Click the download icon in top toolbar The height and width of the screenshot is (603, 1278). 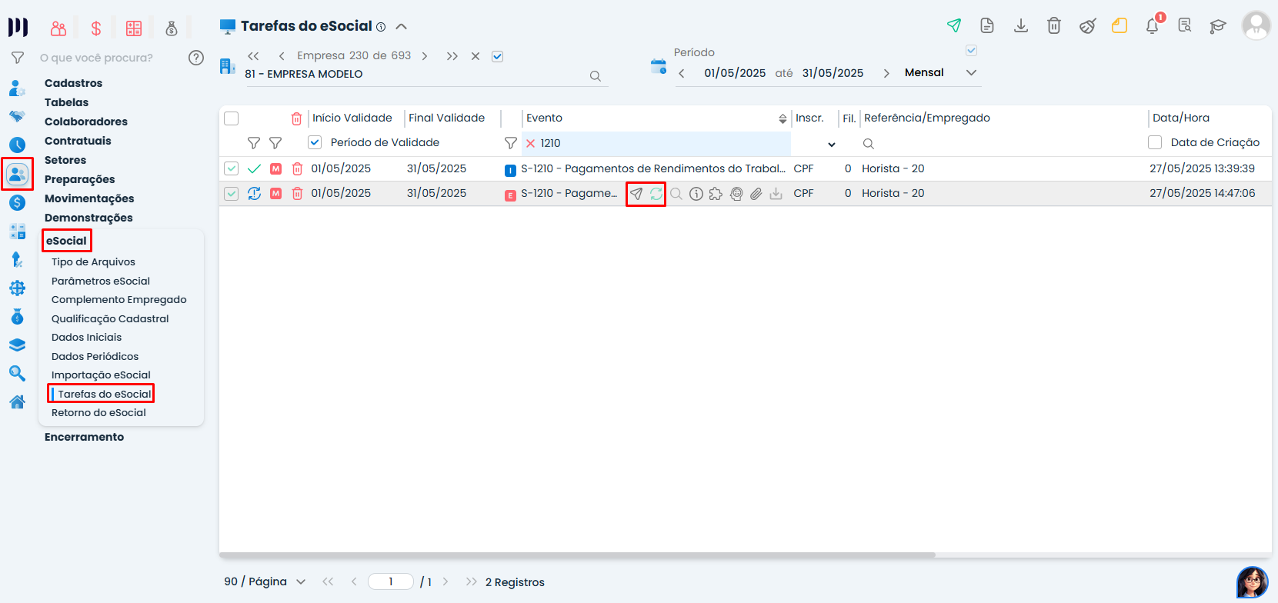[1021, 25]
